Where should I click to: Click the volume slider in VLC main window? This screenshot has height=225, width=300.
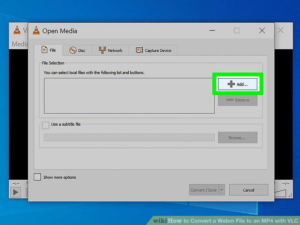[x=280, y=193]
